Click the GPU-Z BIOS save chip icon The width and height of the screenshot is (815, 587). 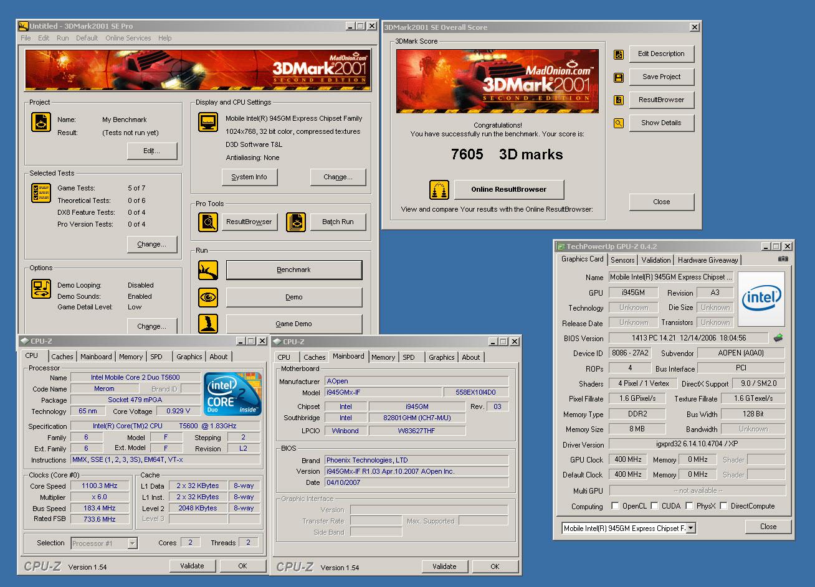coord(778,338)
